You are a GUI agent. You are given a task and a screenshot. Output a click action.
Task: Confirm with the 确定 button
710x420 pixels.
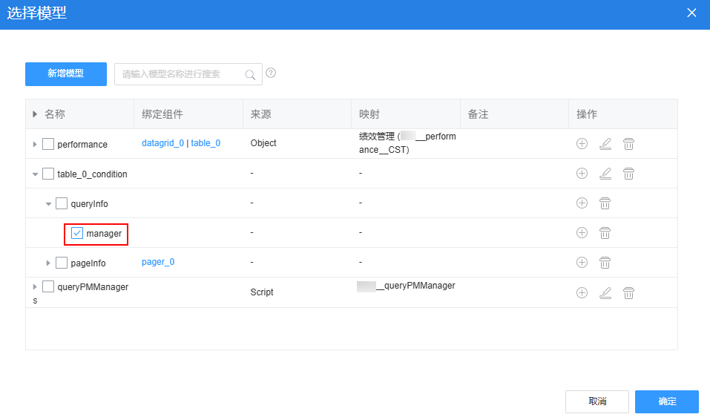point(666,401)
